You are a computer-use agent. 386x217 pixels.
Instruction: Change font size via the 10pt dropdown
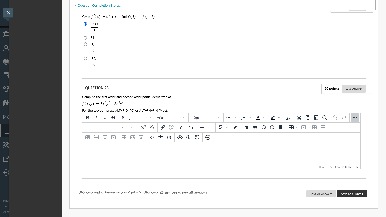pos(206,117)
